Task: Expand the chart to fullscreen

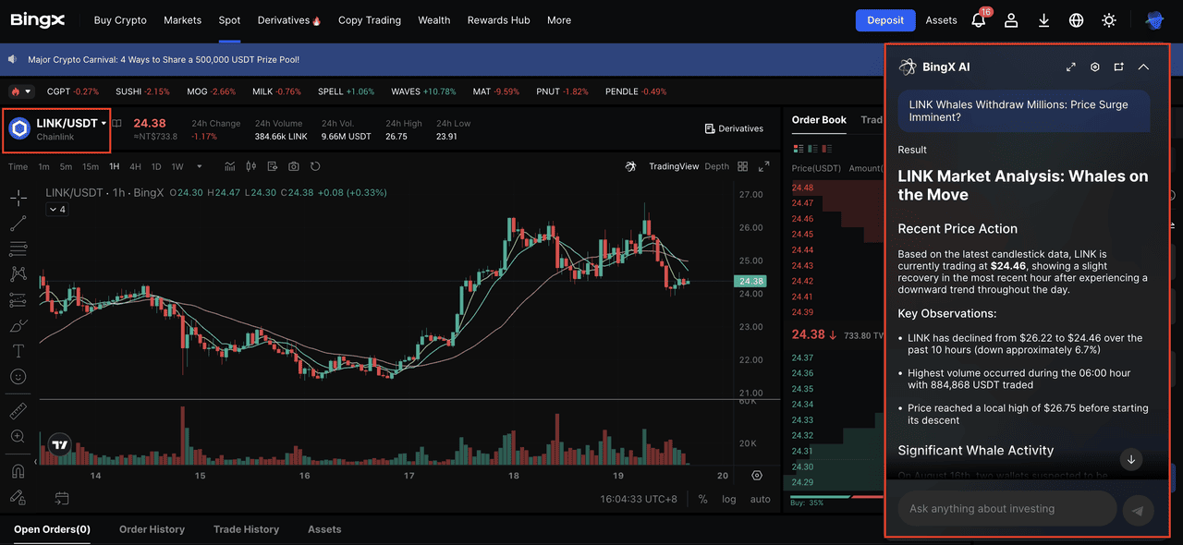Action: (x=763, y=166)
